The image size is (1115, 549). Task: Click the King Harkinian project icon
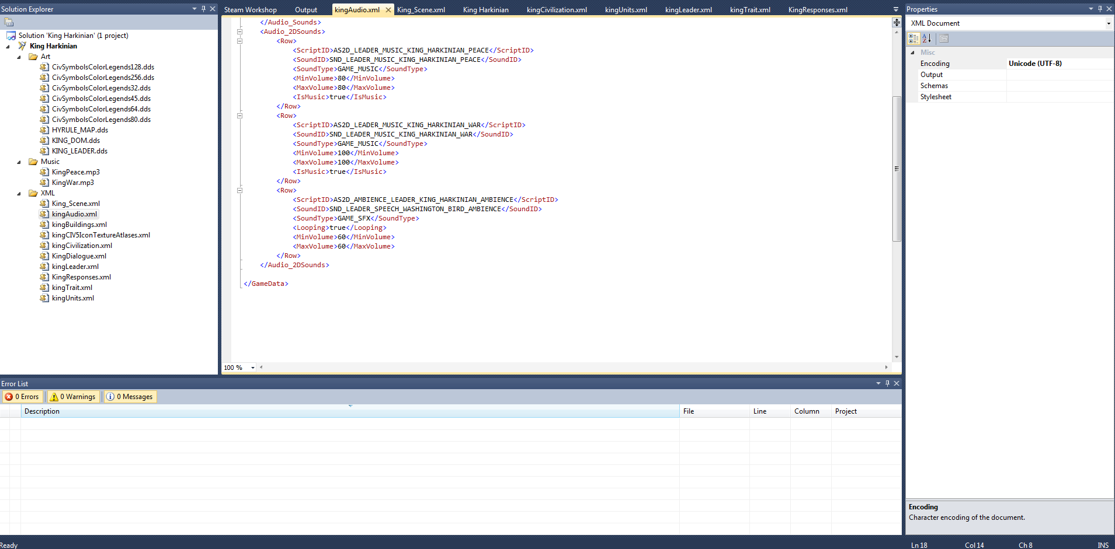pos(22,46)
